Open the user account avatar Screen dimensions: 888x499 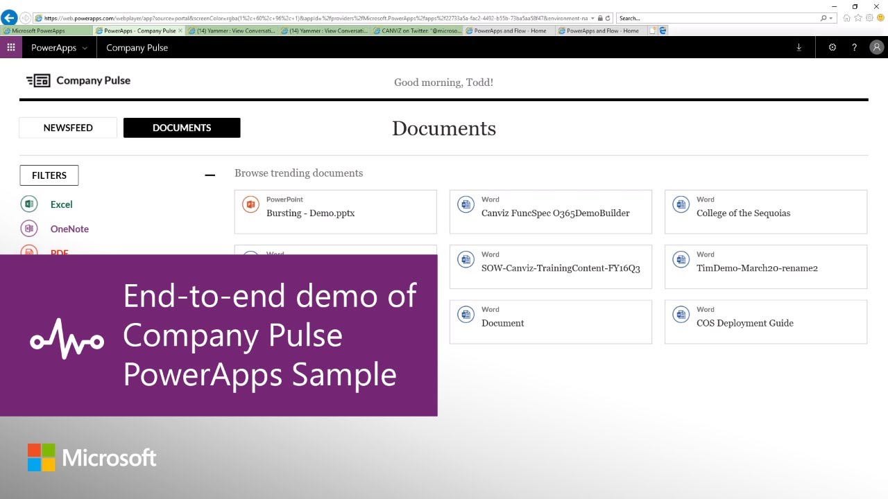tap(877, 47)
